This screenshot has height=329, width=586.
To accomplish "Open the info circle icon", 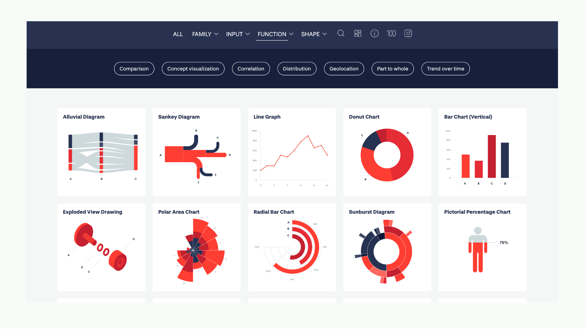I will point(374,34).
